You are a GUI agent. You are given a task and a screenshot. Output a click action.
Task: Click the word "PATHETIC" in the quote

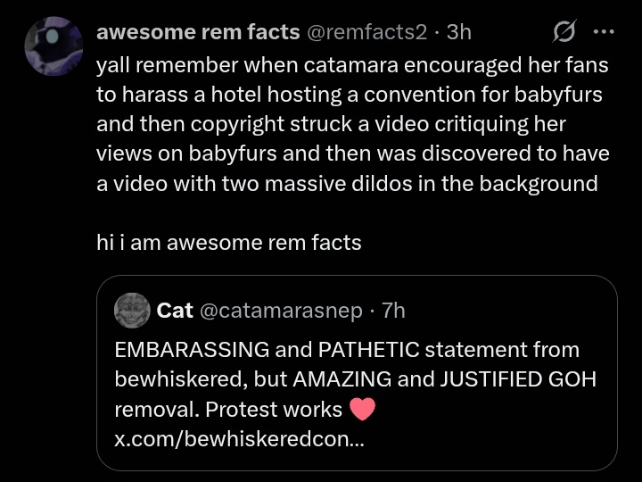367,349
